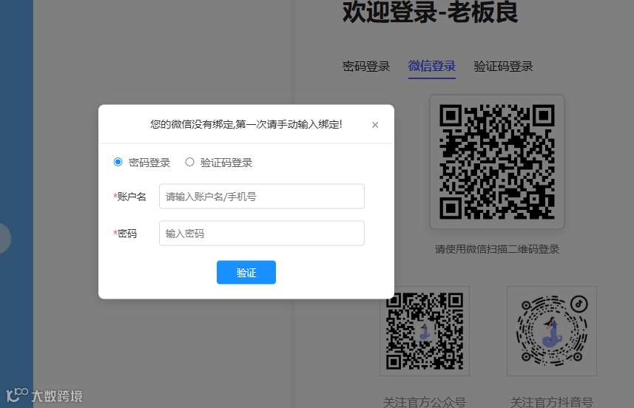The width and height of the screenshot is (634, 408).
Task: Click the blue 验证 button
Action: (246, 272)
